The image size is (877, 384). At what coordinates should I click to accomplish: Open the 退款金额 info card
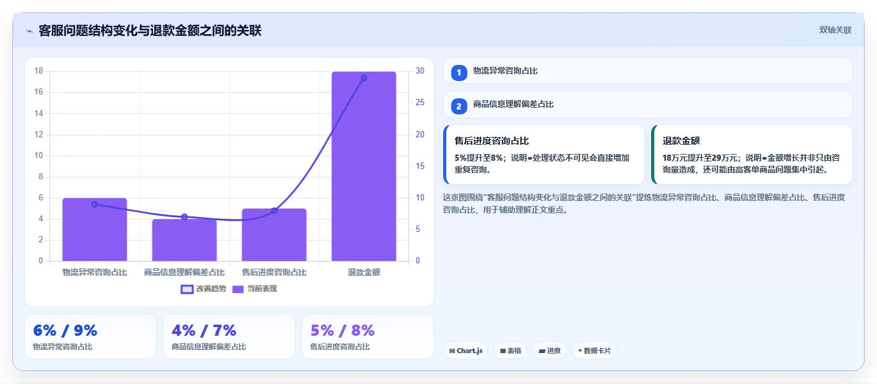pyautogui.click(x=752, y=155)
